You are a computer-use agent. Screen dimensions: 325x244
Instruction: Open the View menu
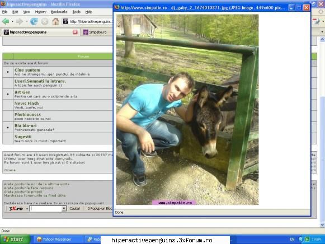[26, 12]
